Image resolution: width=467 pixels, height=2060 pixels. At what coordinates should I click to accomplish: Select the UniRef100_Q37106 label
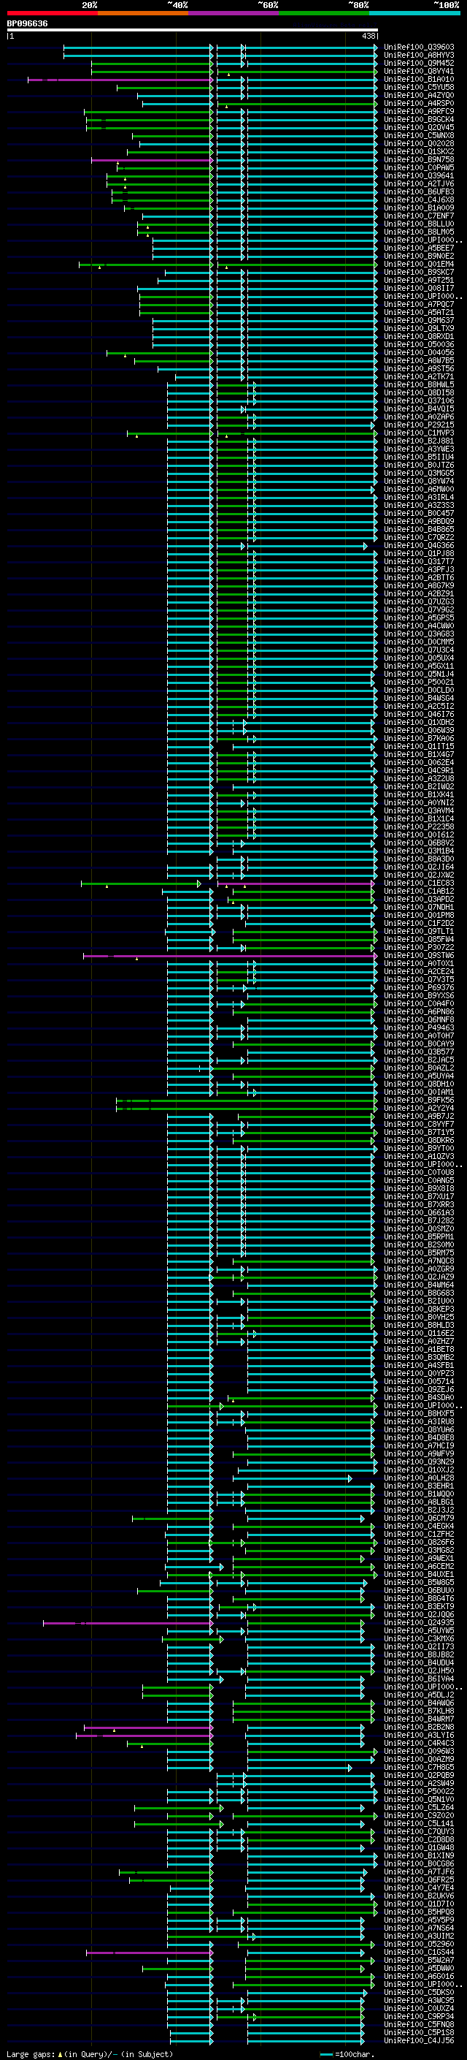point(419,400)
